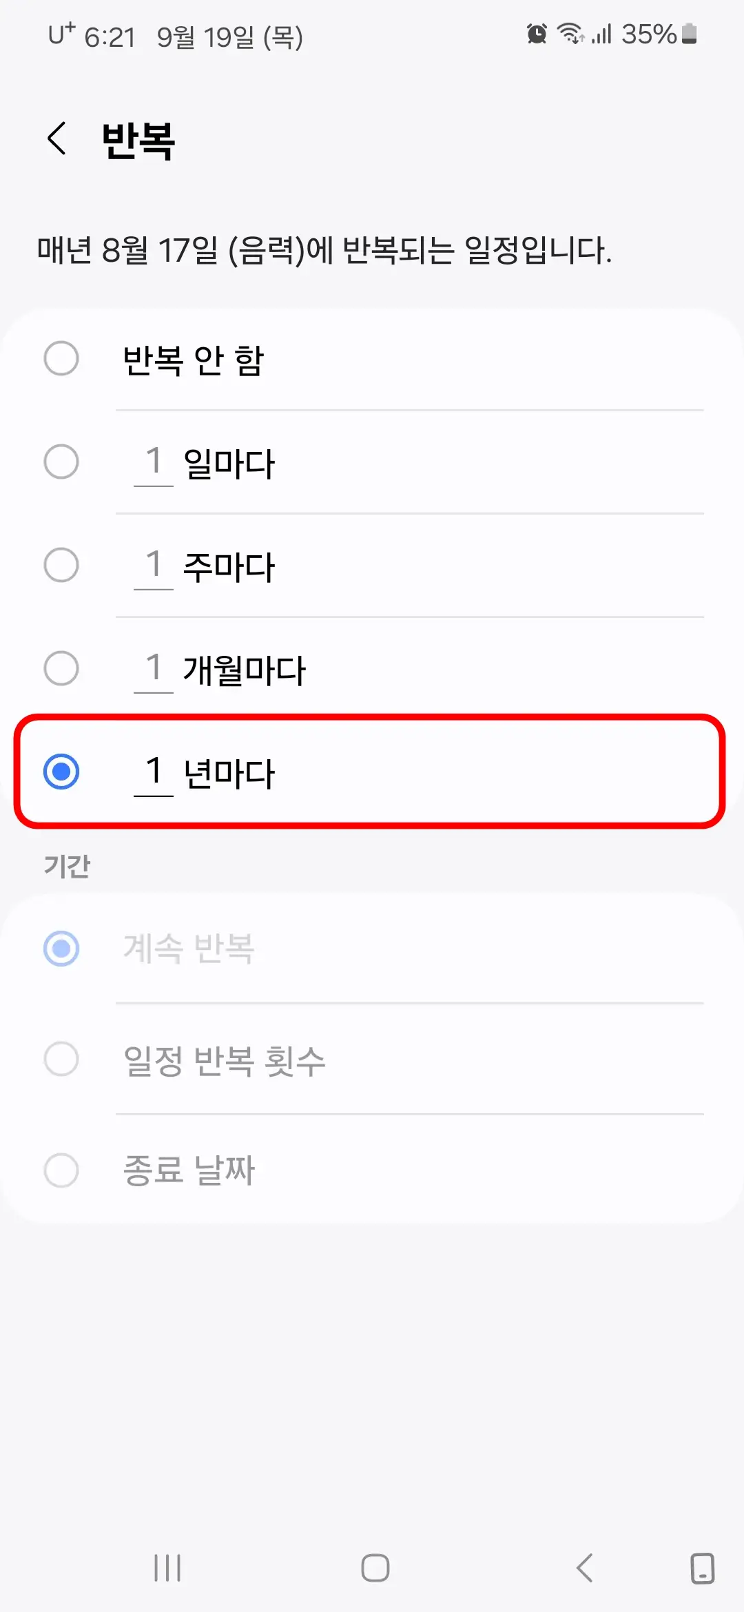Image resolution: width=744 pixels, height=1612 pixels.
Task: Edit the interval number for 개월마다
Action: point(154,670)
